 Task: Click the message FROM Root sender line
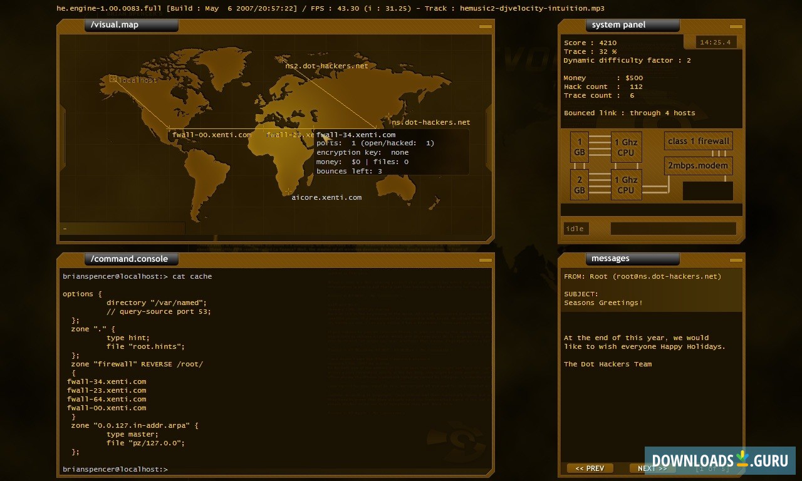coord(643,276)
